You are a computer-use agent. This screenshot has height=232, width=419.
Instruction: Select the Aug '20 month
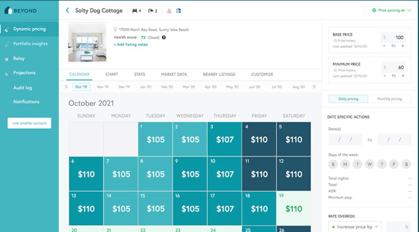coord(298,87)
